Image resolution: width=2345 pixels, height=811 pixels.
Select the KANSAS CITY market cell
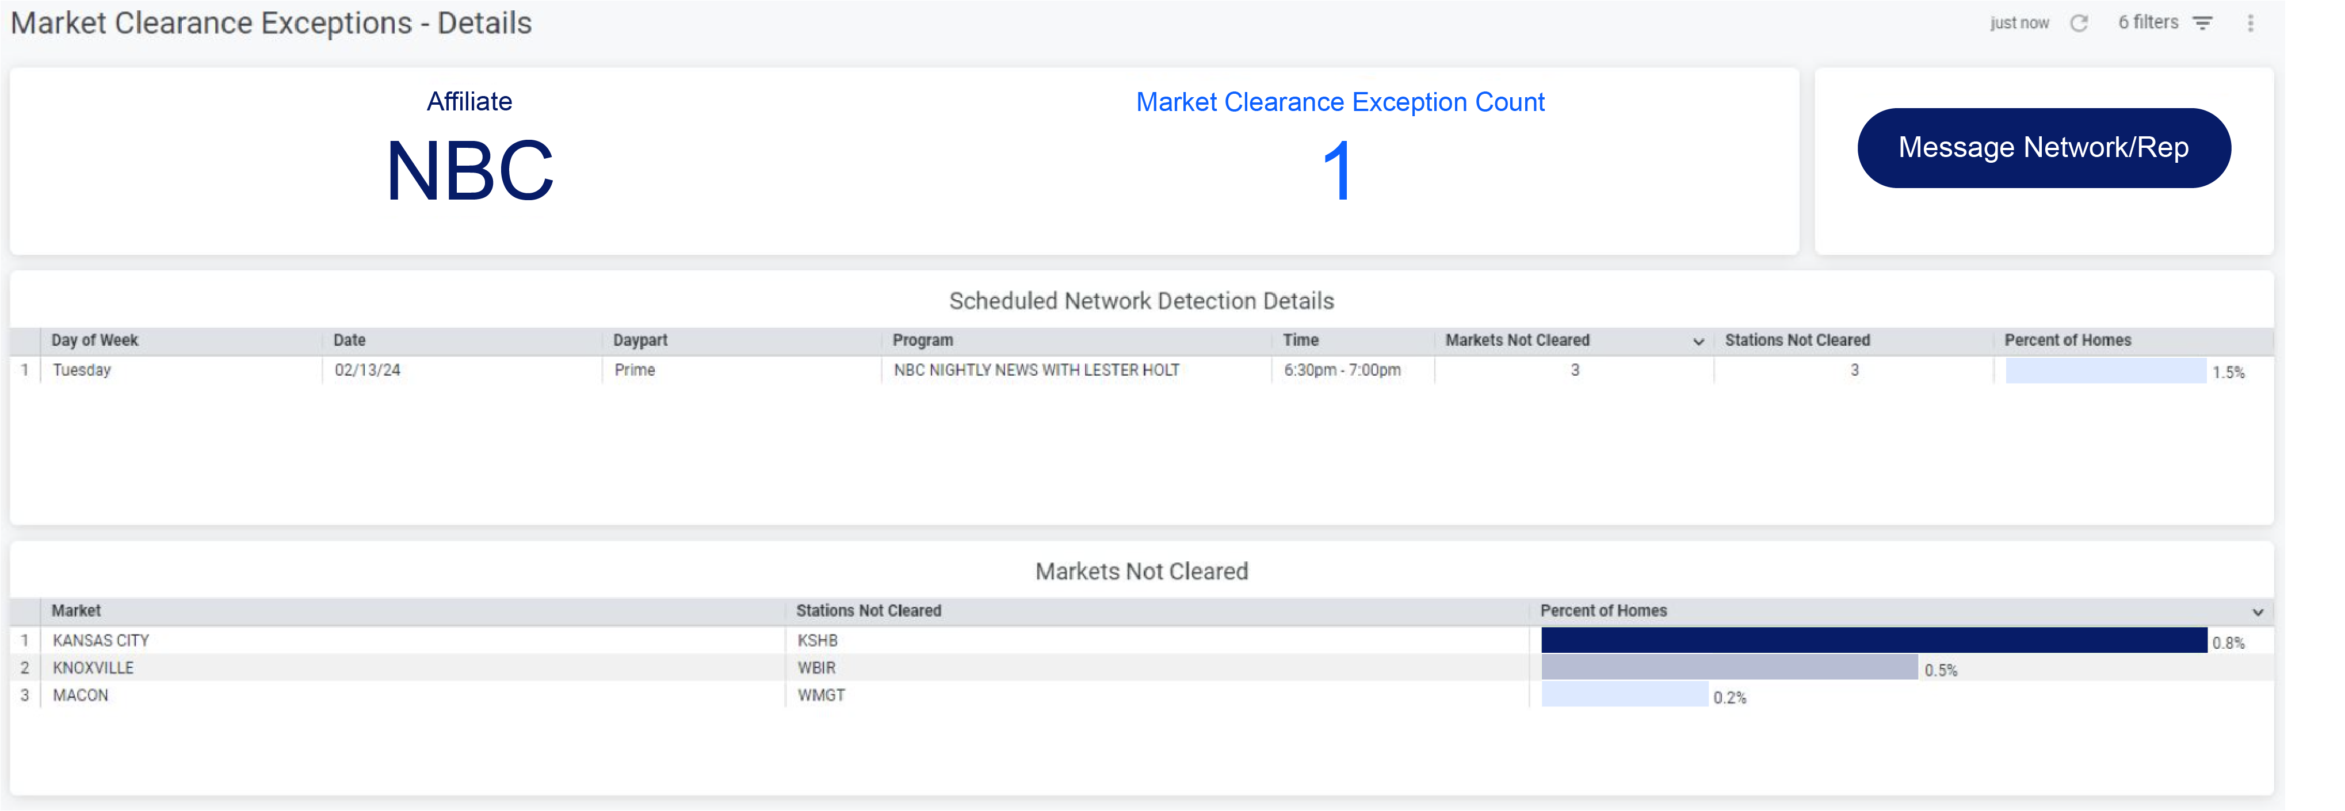click(413, 640)
